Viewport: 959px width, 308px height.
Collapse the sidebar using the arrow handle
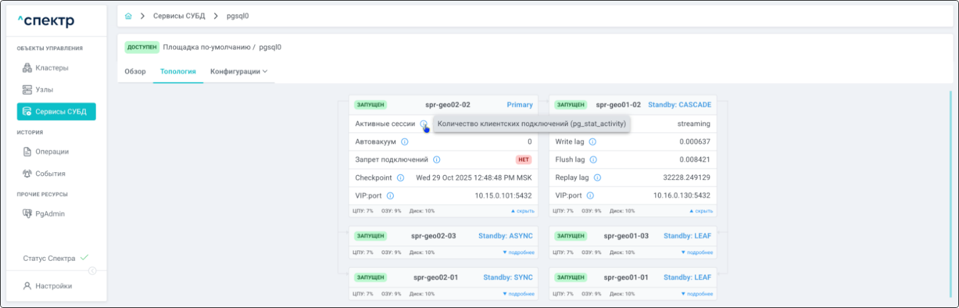pyautogui.click(x=92, y=271)
